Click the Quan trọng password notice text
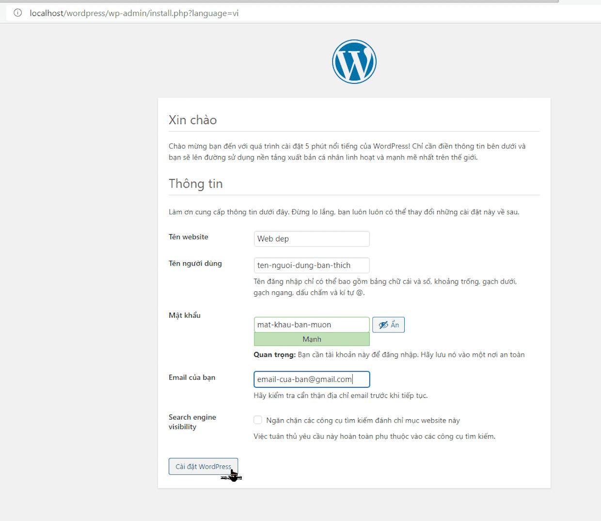 click(389, 355)
